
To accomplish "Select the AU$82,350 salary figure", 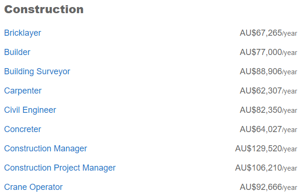I will pyautogui.click(x=261, y=110).
